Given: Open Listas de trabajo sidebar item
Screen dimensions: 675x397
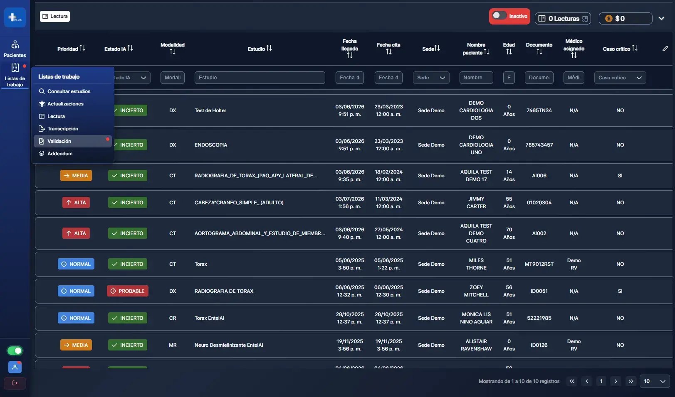Looking at the screenshot, I should [x=15, y=75].
